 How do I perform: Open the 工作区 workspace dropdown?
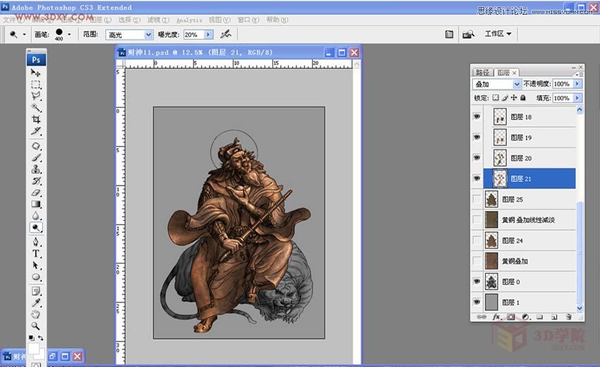[x=498, y=34]
